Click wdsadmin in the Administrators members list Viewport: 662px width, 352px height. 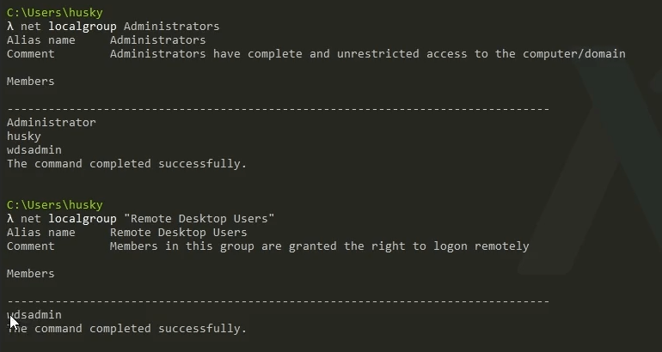[34, 149]
